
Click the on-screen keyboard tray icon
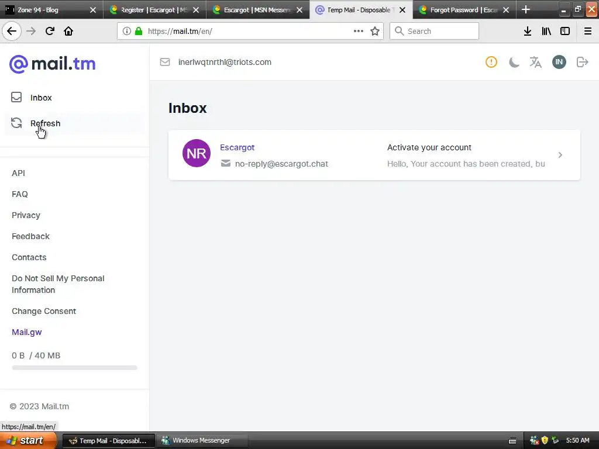(512, 441)
